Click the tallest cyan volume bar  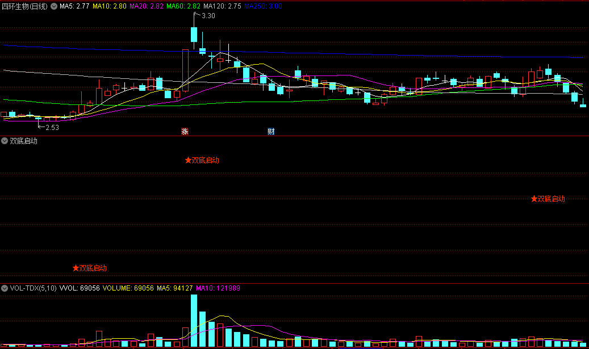click(194, 321)
